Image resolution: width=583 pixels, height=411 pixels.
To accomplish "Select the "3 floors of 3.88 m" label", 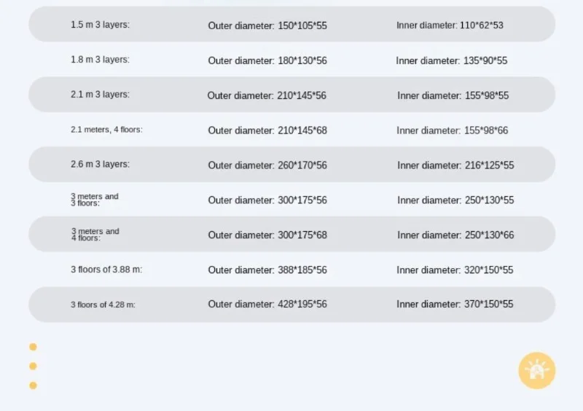I will pyautogui.click(x=106, y=270).
